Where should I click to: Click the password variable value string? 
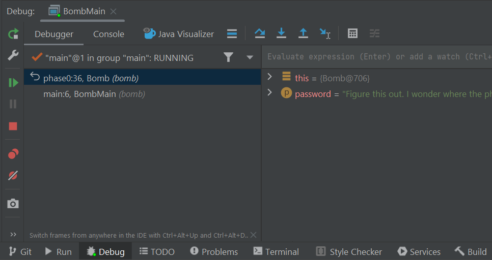[417, 94]
